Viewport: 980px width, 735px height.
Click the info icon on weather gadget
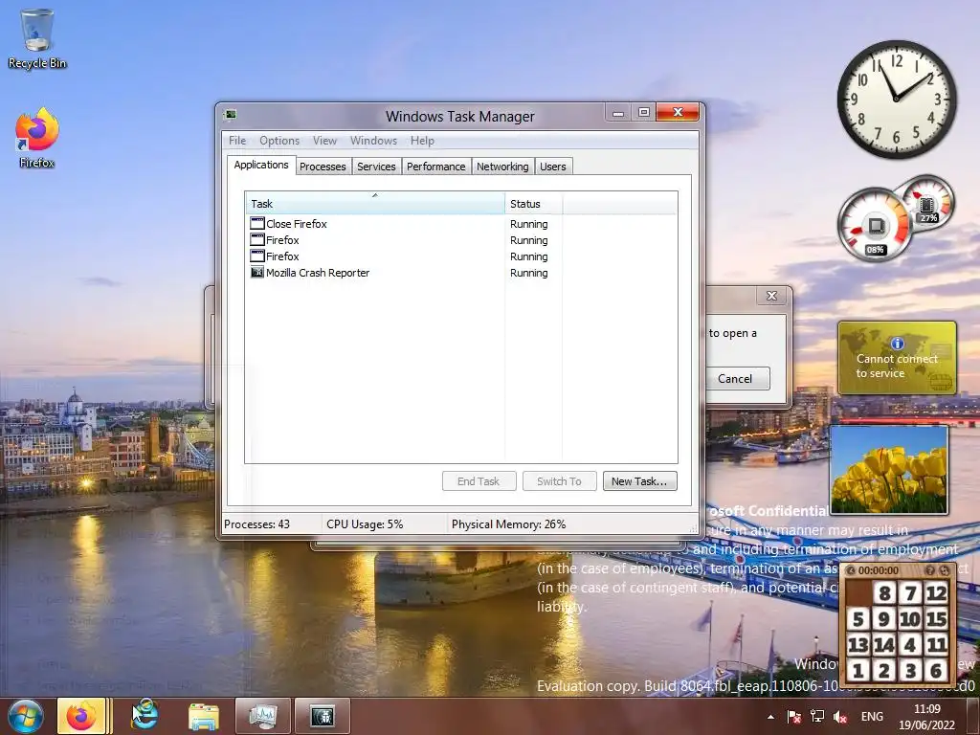pos(897,344)
